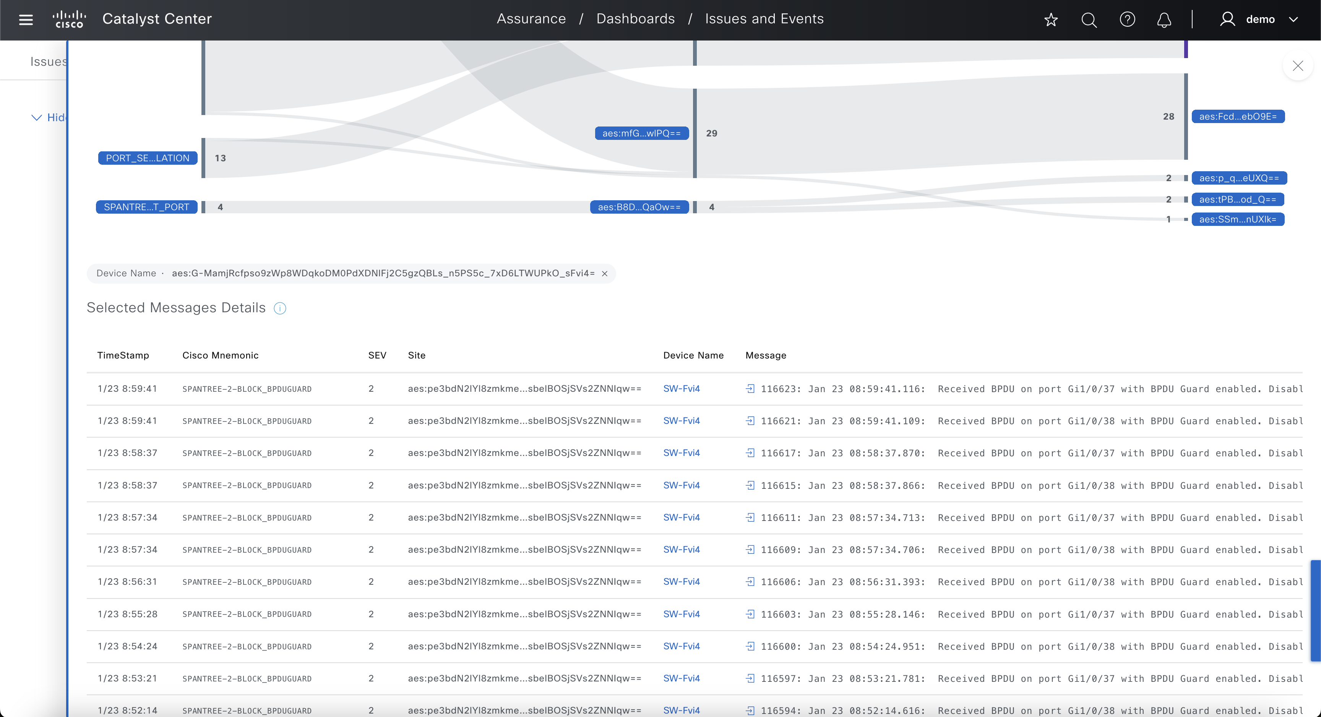Open message detail icon for 116615
The height and width of the screenshot is (717, 1321).
point(750,485)
